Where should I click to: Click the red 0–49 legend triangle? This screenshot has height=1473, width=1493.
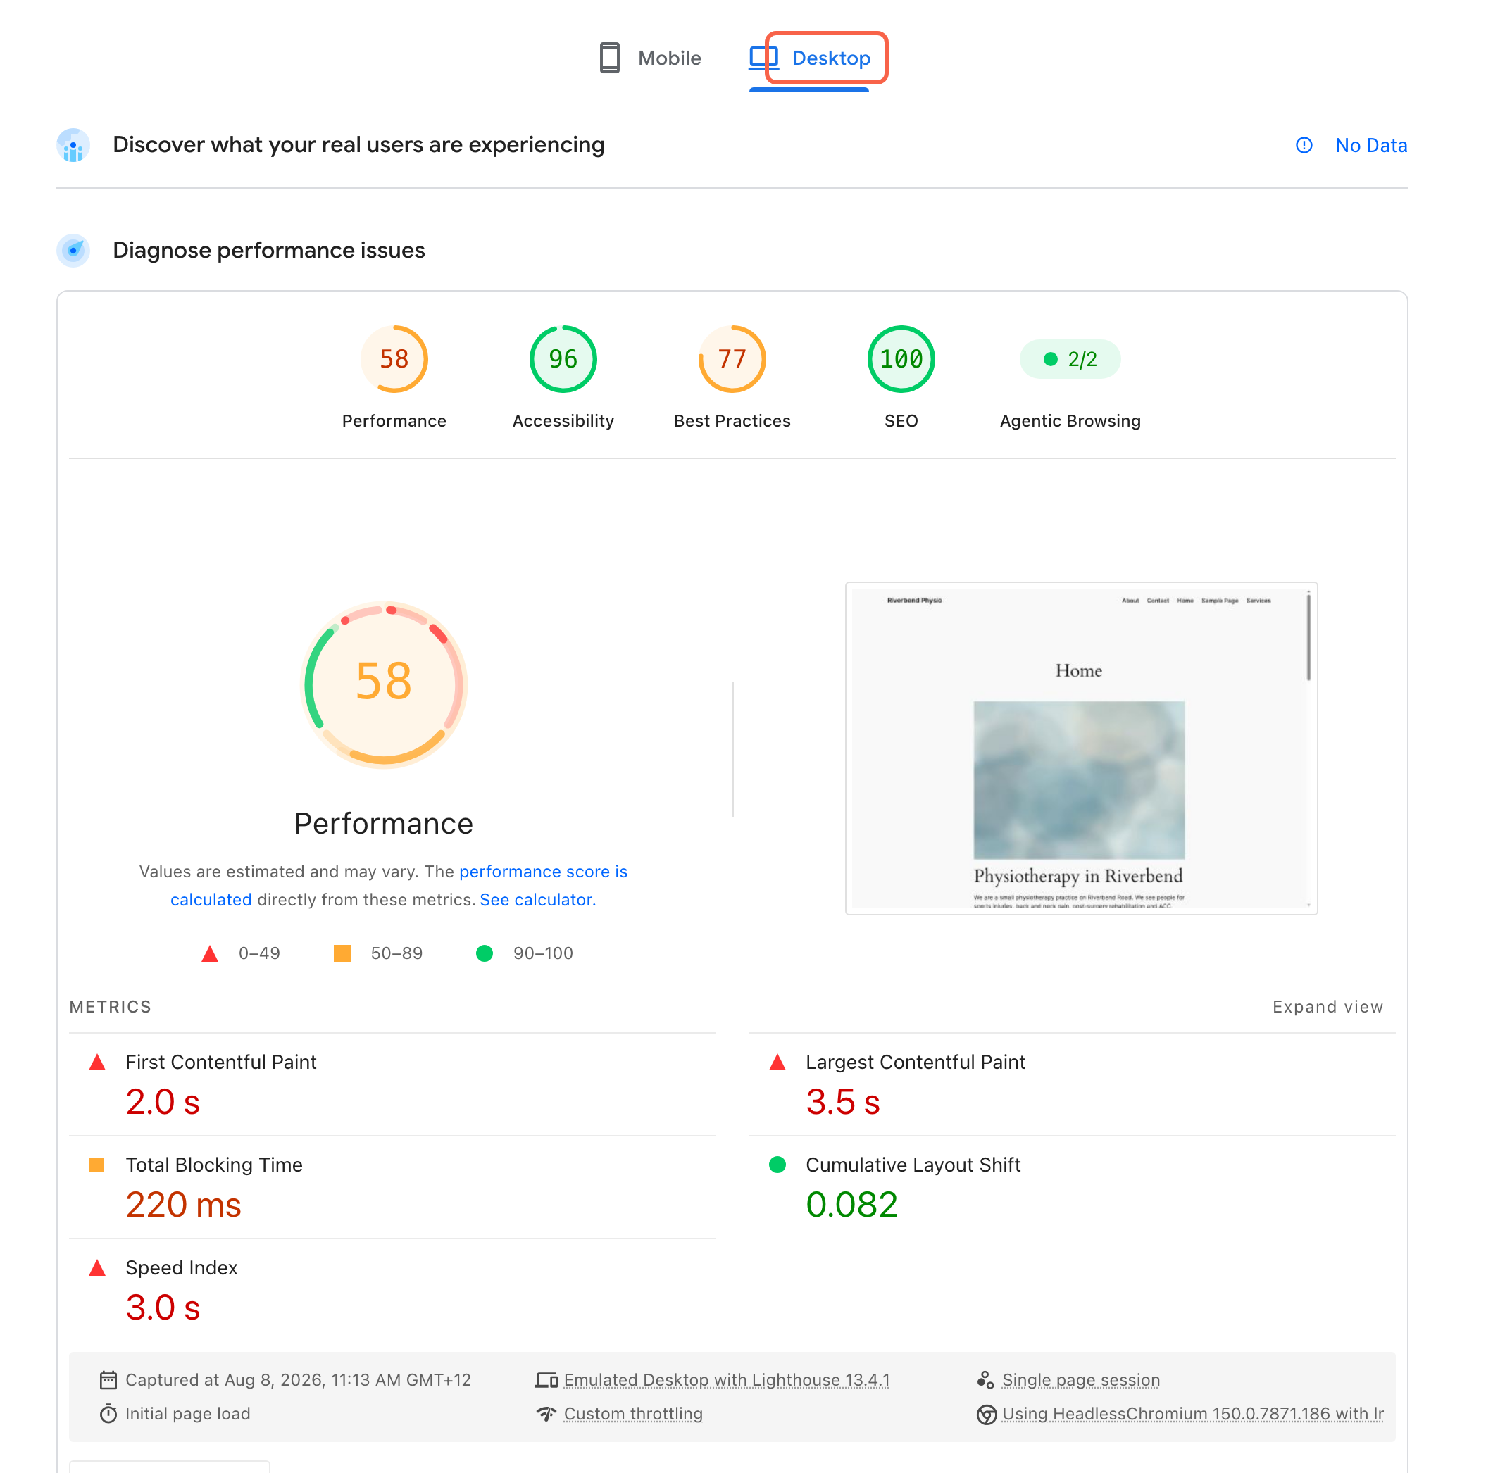pos(209,953)
